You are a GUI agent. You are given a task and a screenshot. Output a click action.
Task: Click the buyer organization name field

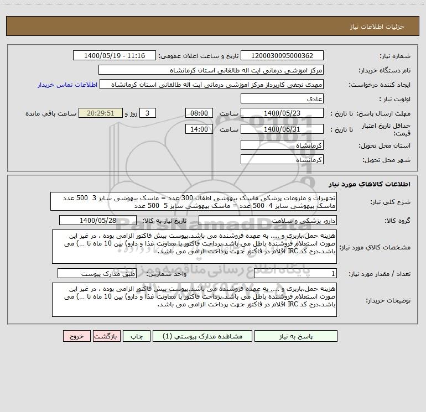pos(211,70)
